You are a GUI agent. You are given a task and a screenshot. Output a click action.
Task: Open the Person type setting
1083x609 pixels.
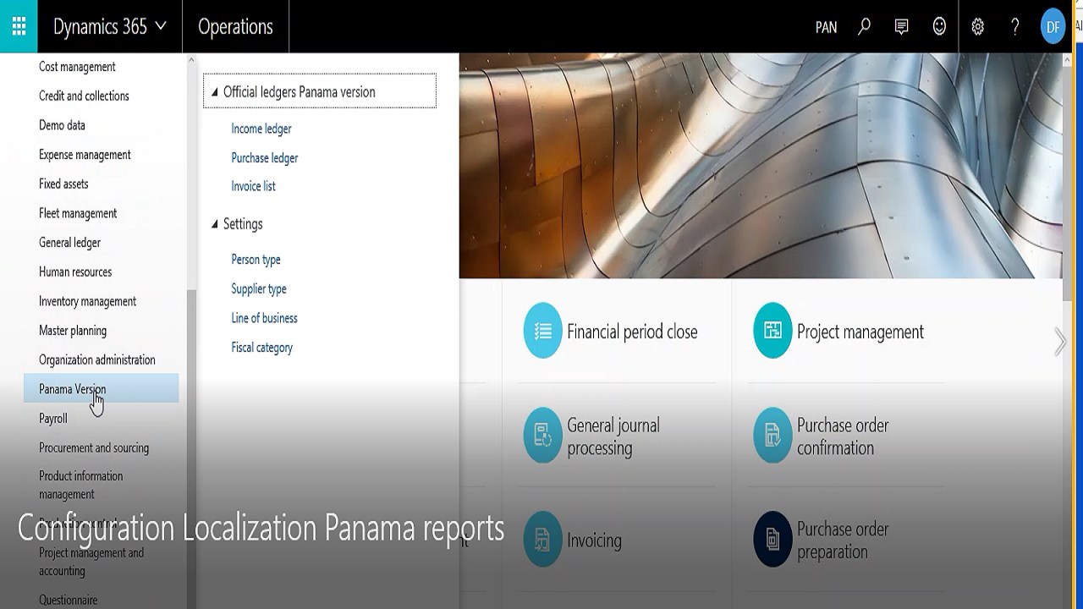tap(256, 260)
